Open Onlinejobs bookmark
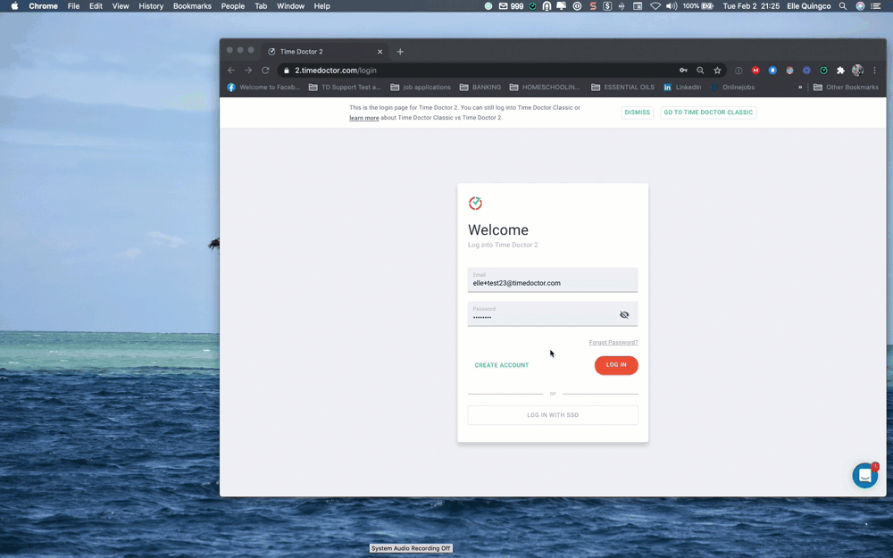This screenshot has width=893, height=558. click(x=732, y=87)
